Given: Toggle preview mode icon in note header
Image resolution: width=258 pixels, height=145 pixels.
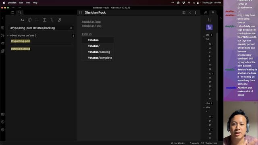Looking at the screenshot, I should coord(184,12).
